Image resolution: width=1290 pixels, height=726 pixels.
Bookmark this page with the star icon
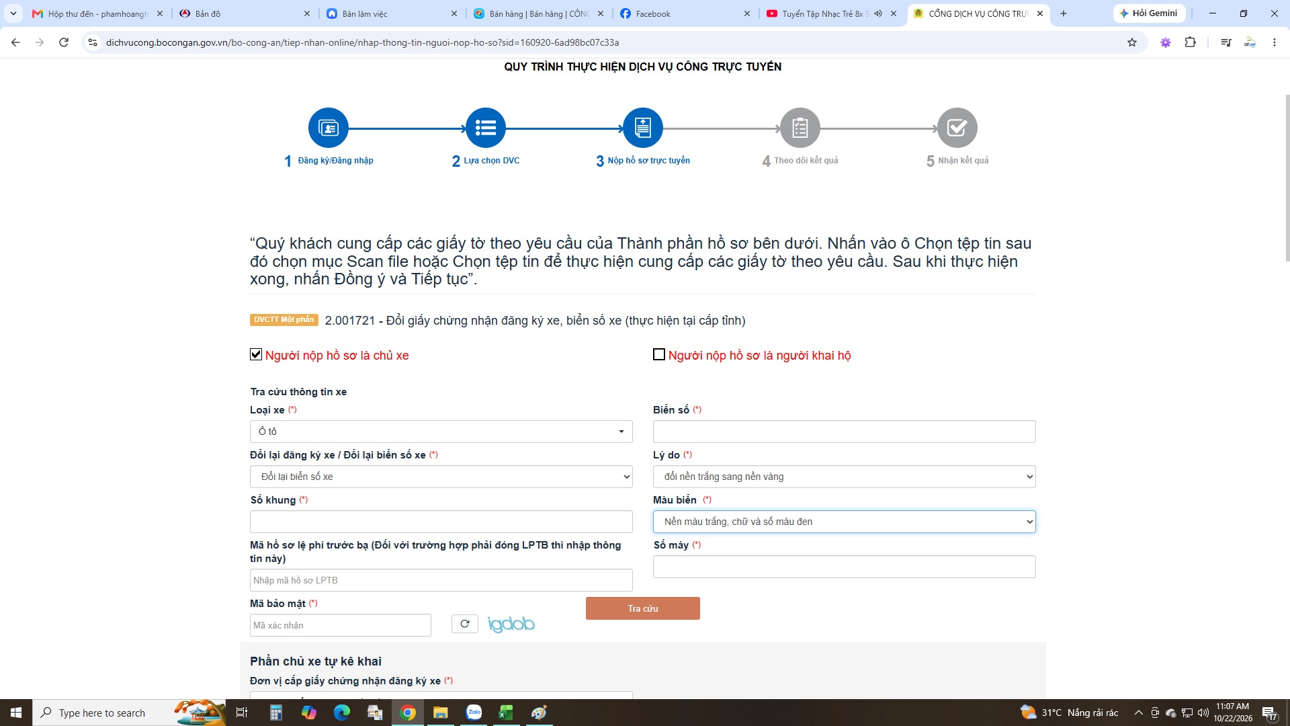1132,42
